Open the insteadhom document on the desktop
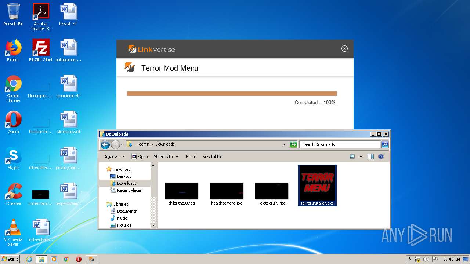This screenshot has width=470, height=264. coord(41,230)
